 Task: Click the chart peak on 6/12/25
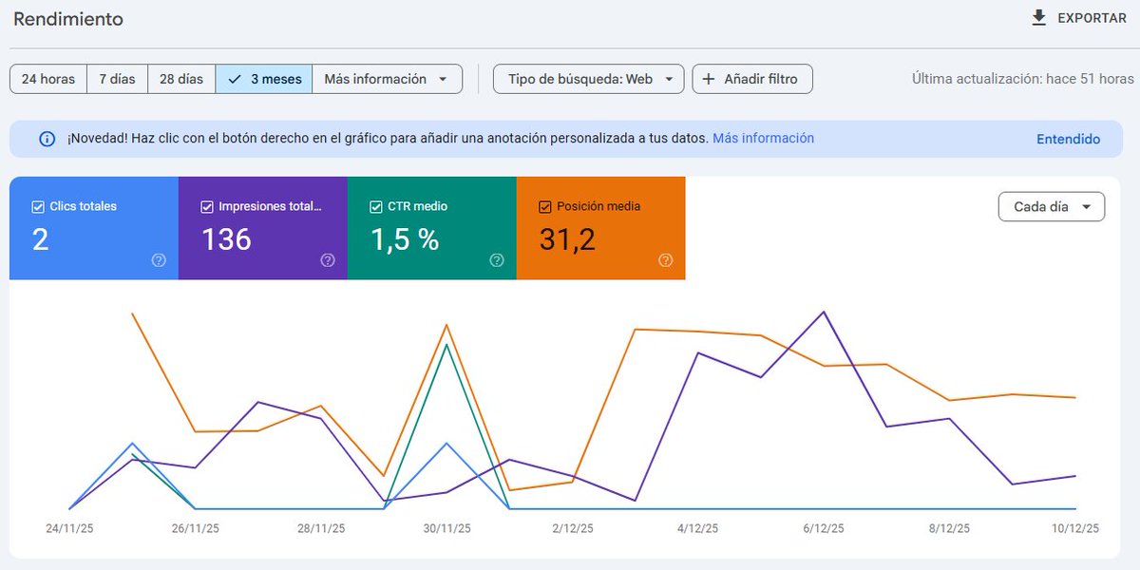823,311
